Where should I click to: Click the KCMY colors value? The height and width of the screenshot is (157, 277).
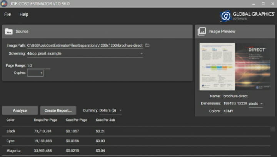[x=228, y=111]
